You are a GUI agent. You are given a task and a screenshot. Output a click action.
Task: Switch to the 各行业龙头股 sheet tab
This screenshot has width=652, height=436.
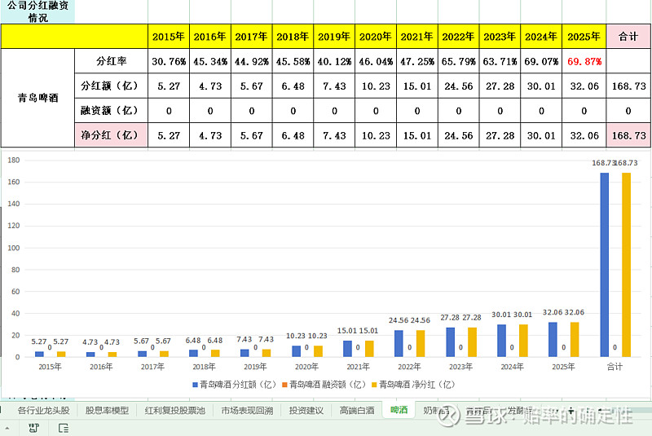coord(43,411)
